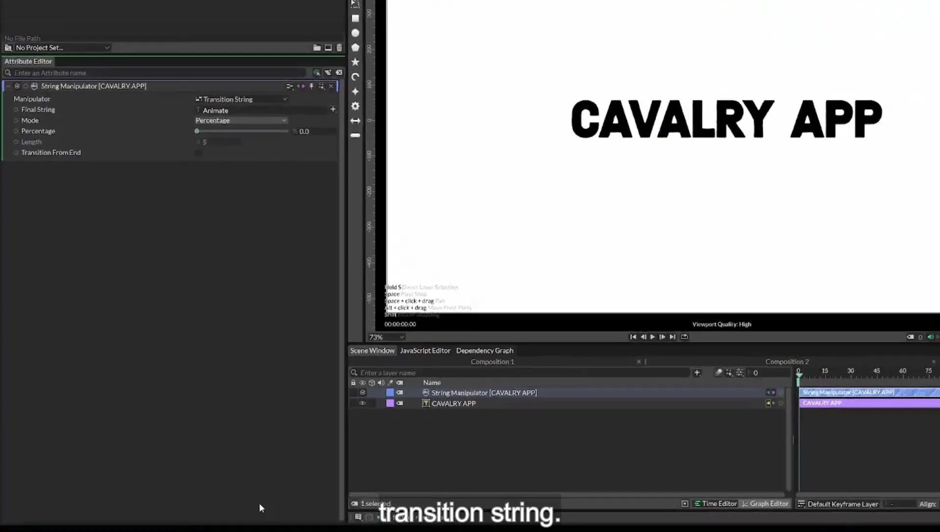Select the Star shape tool
Image resolution: width=940 pixels, height=532 pixels.
355,62
